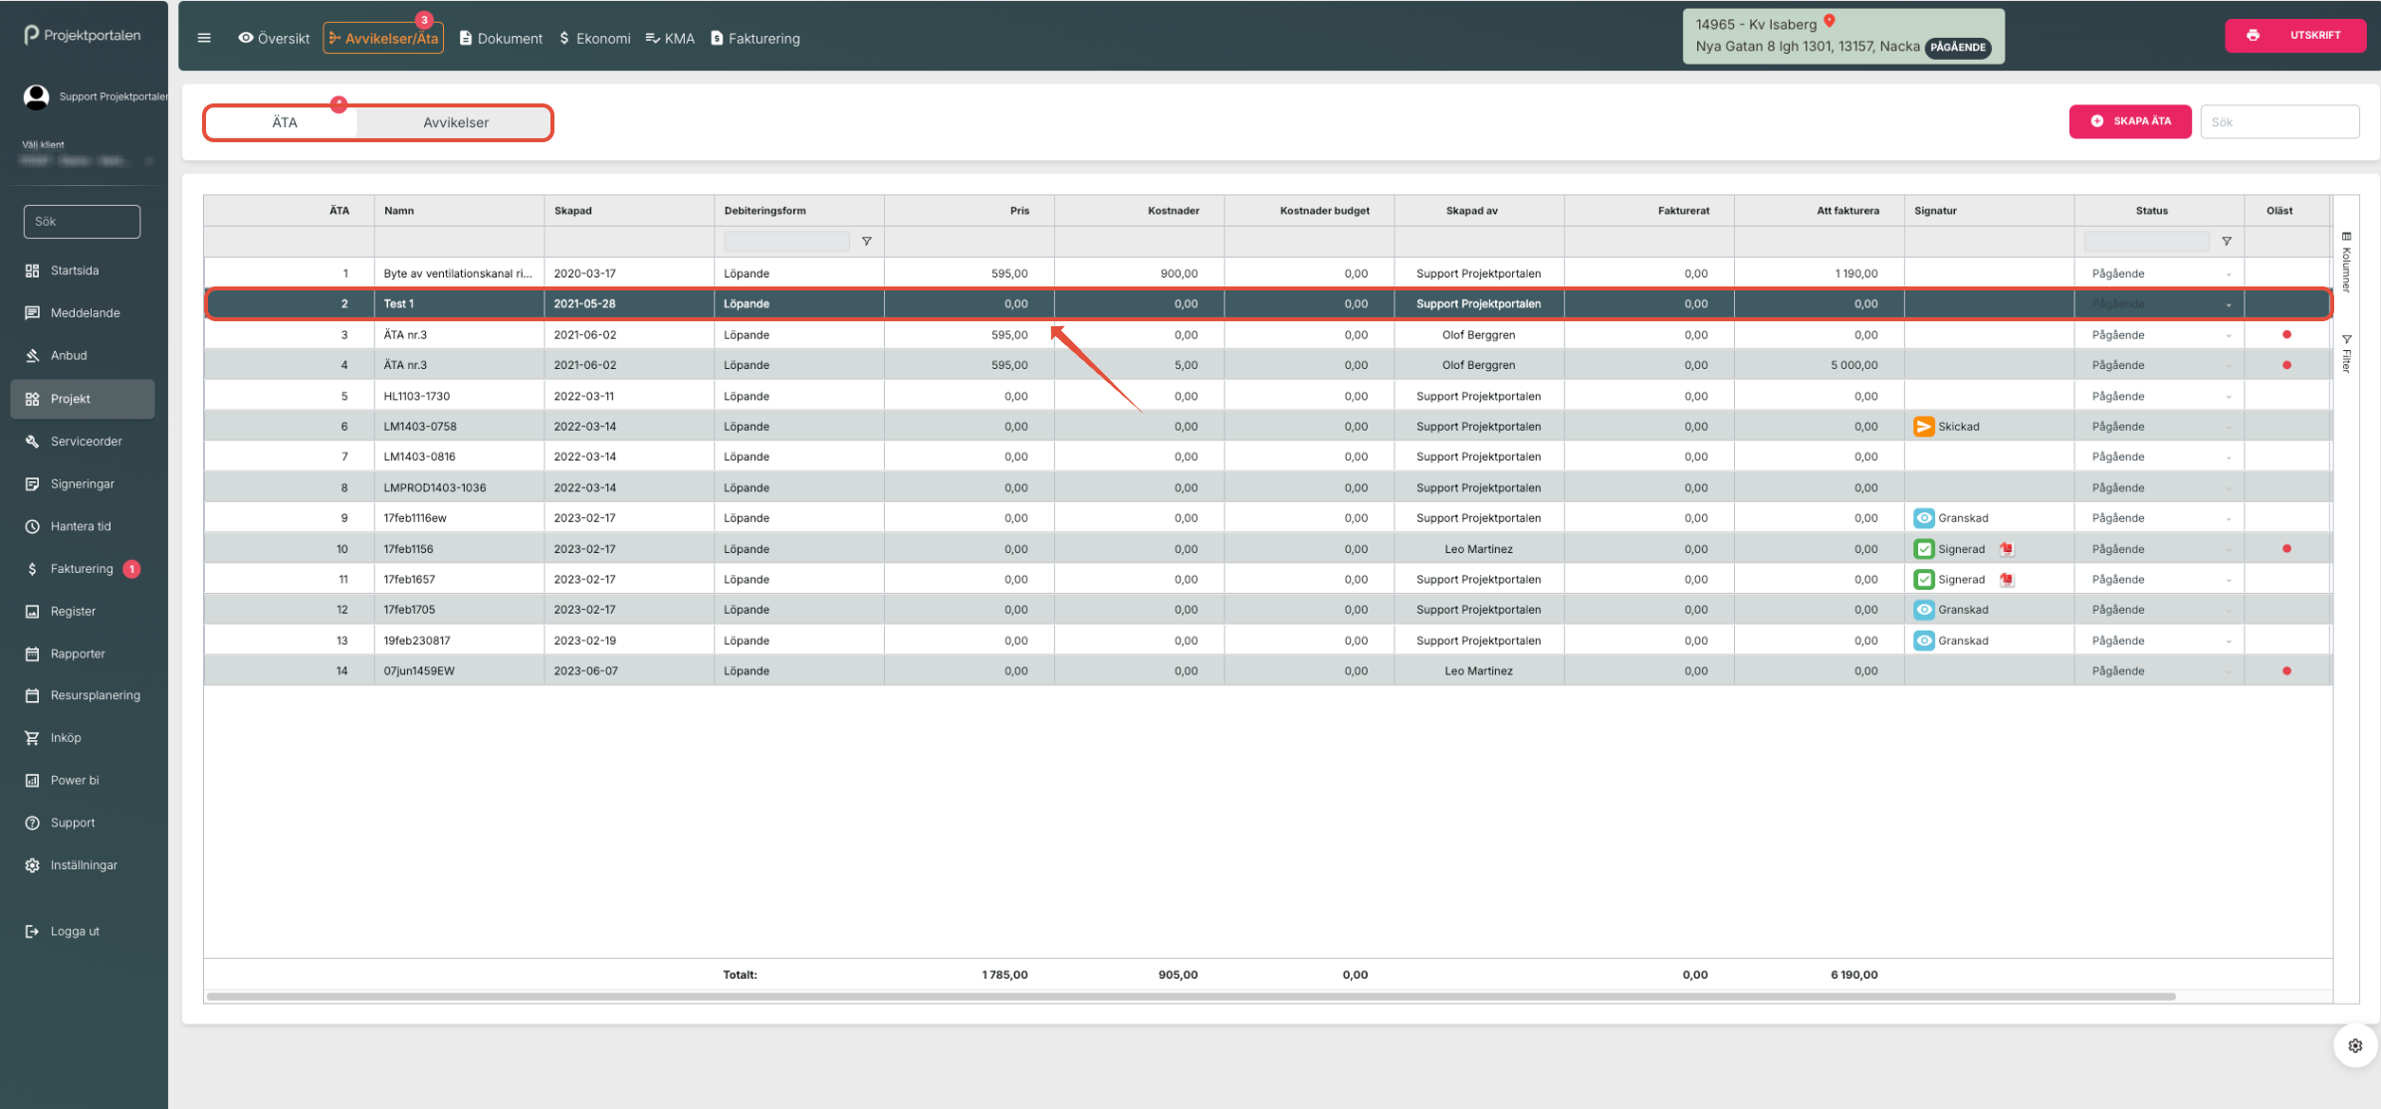Click the ÄTA search input field
This screenshot has width=2381, height=1109.
pyautogui.click(x=2279, y=121)
